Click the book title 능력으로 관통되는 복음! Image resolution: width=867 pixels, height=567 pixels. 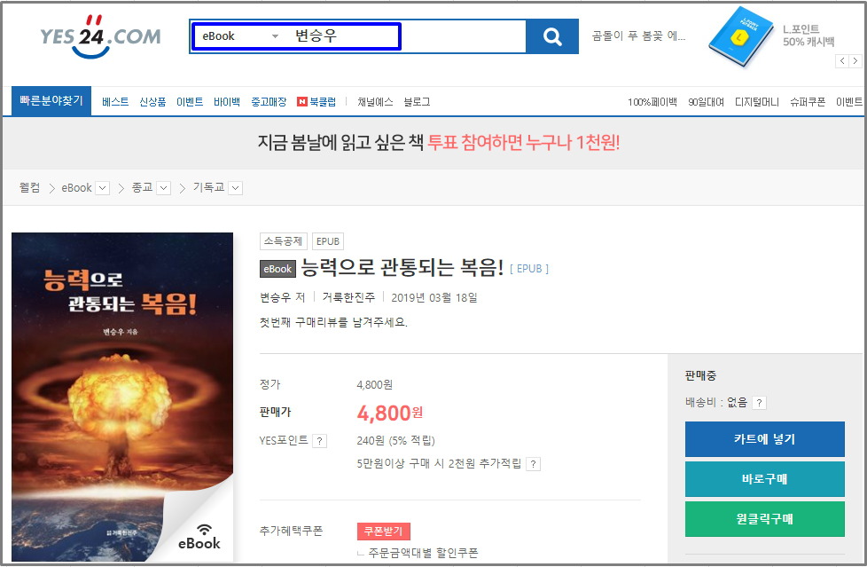pyautogui.click(x=402, y=268)
